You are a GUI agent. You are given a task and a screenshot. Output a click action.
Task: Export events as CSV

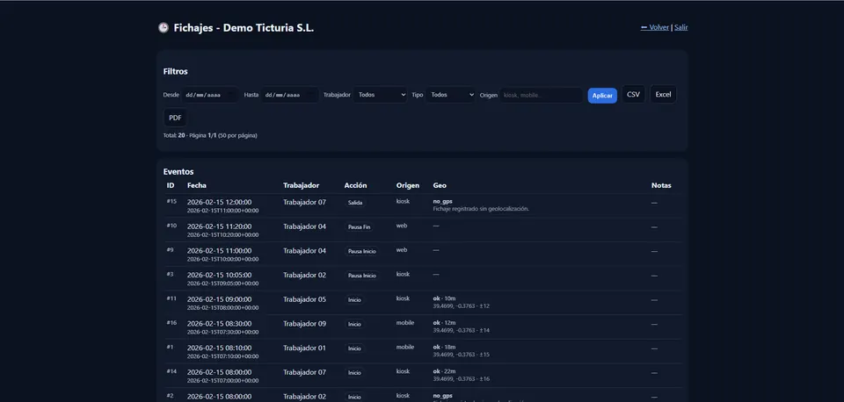pyautogui.click(x=634, y=94)
